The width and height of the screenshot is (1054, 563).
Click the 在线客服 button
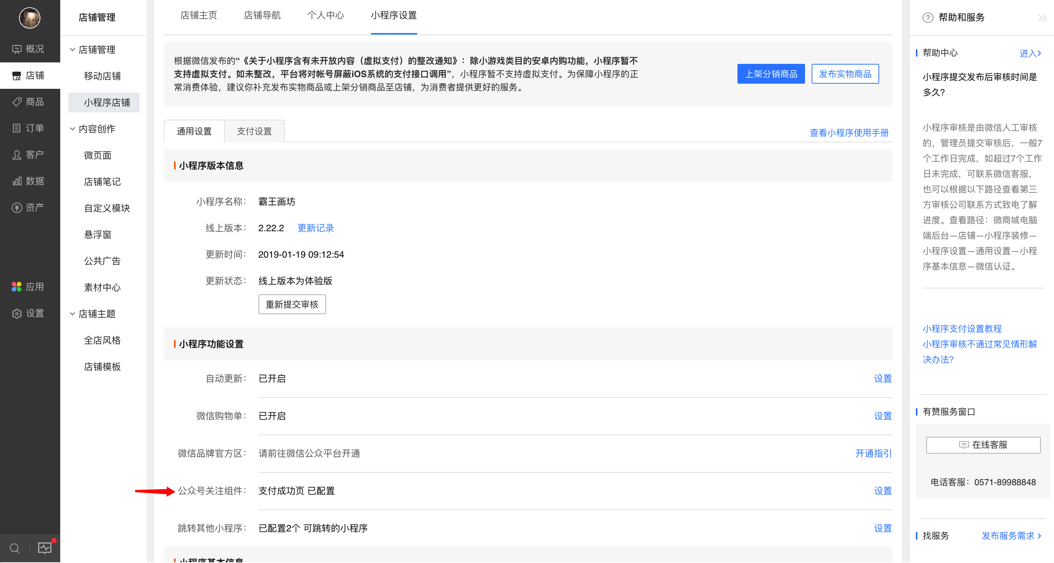pyautogui.click(x=983, y=445)
